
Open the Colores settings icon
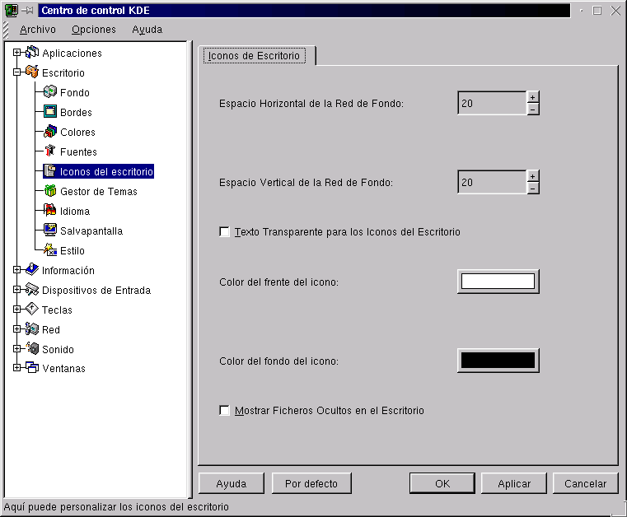pos(50,133)
